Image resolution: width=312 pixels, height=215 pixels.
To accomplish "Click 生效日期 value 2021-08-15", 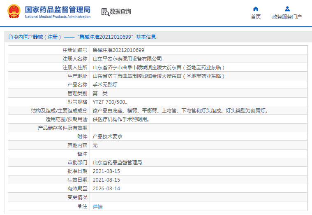I will 106,180.
